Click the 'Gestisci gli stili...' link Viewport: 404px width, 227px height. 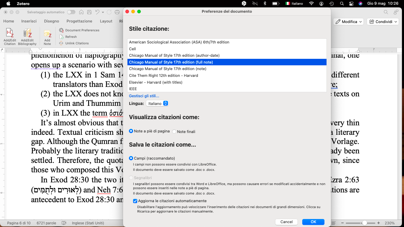point(144,96)
